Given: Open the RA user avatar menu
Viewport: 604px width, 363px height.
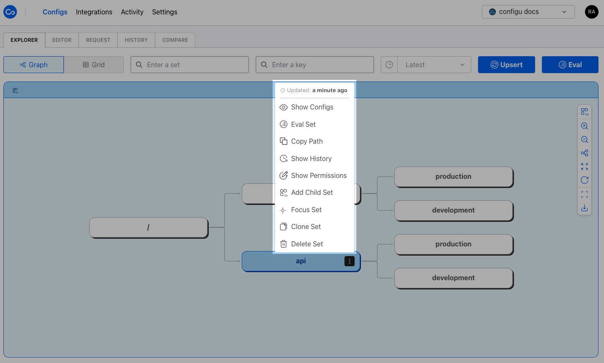Looking at the screenshot, I should tap(592, 12).
